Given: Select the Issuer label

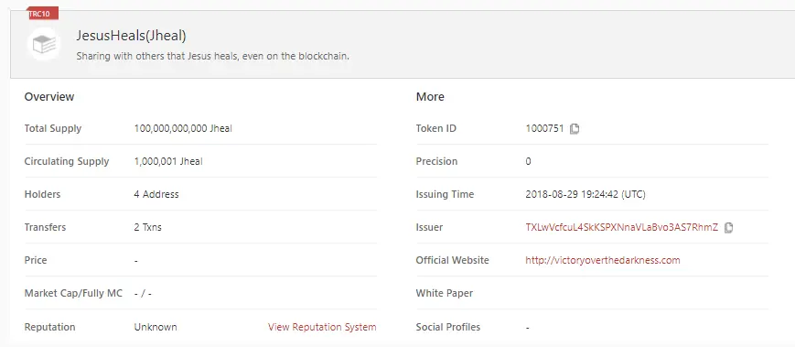Looking at the screenshot, I should [x=429, y=227].
